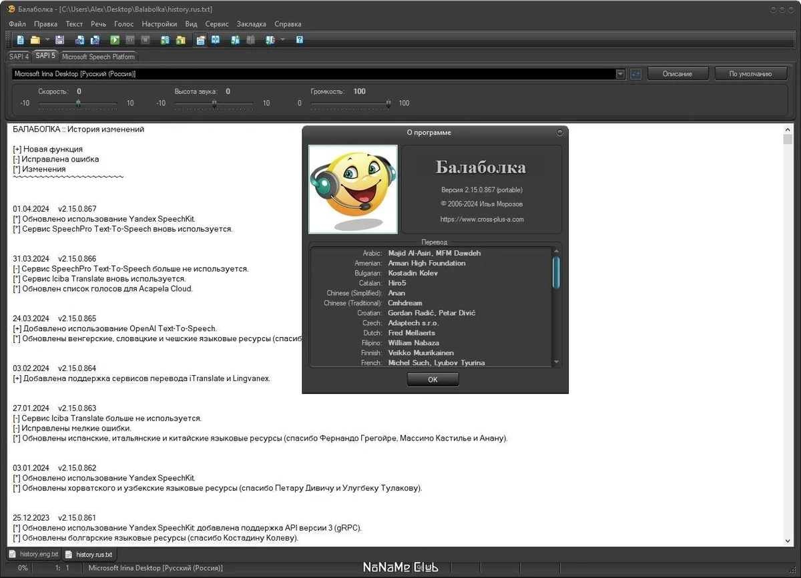Select the SAPI 5 tab

tap(45, 56)
